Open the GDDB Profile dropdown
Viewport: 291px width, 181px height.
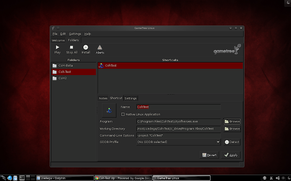[178, 142]
